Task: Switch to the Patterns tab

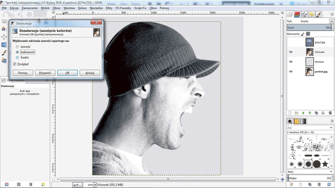Action: tap(297, 121)
